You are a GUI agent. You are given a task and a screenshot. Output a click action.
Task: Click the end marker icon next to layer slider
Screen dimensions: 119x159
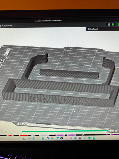(x=116, y=131)
